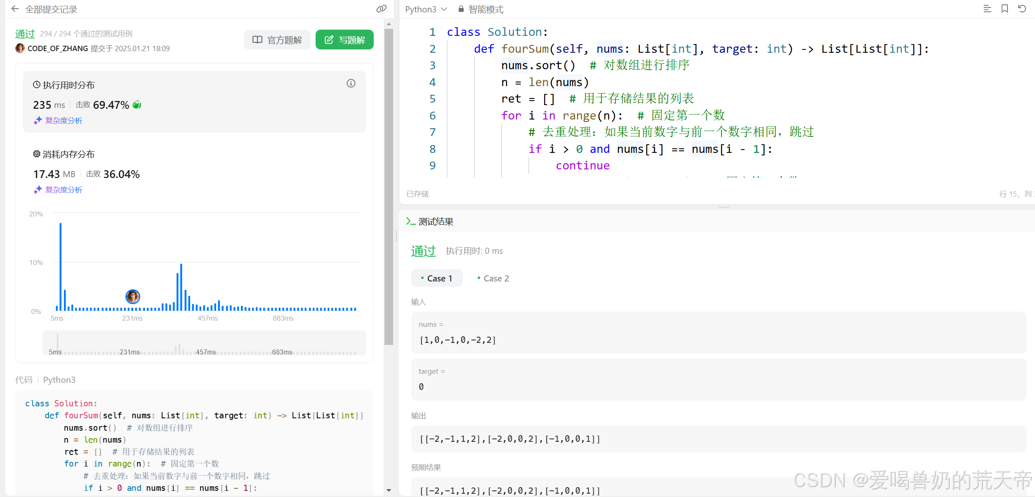Toggle the 智能模式 lock setting
Screen dimensions: 1035x497
pyautogui.click(x=481, y=9)
